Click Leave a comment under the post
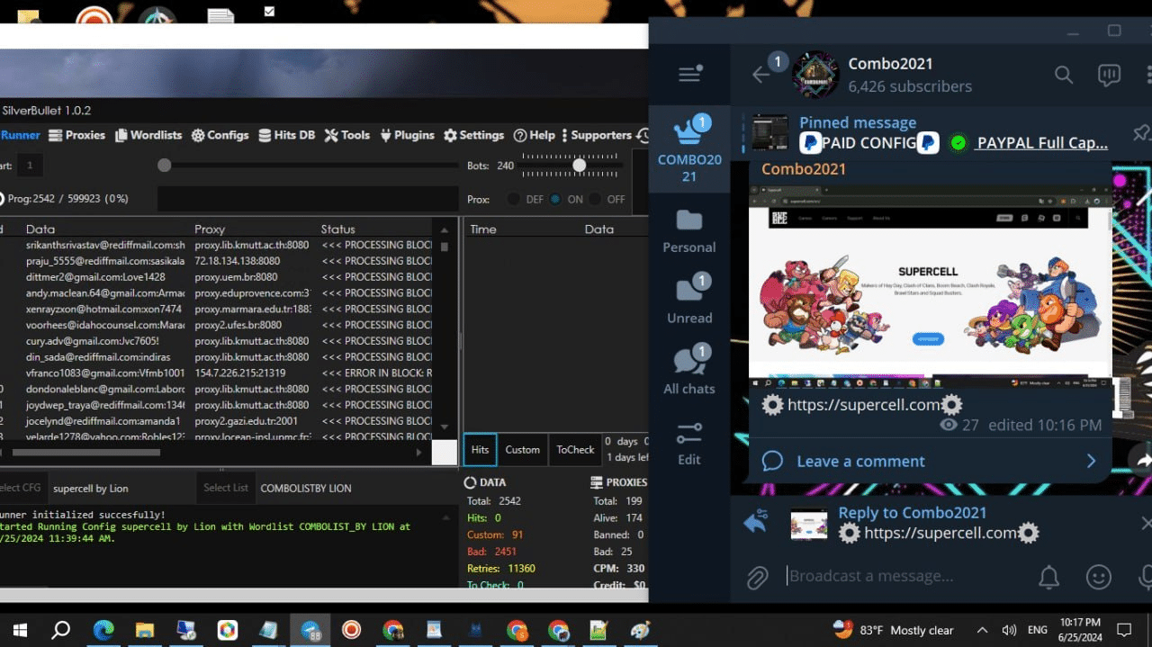This screenshot has height=647, width=1152. pyautogui.click(x=860, y=461)
